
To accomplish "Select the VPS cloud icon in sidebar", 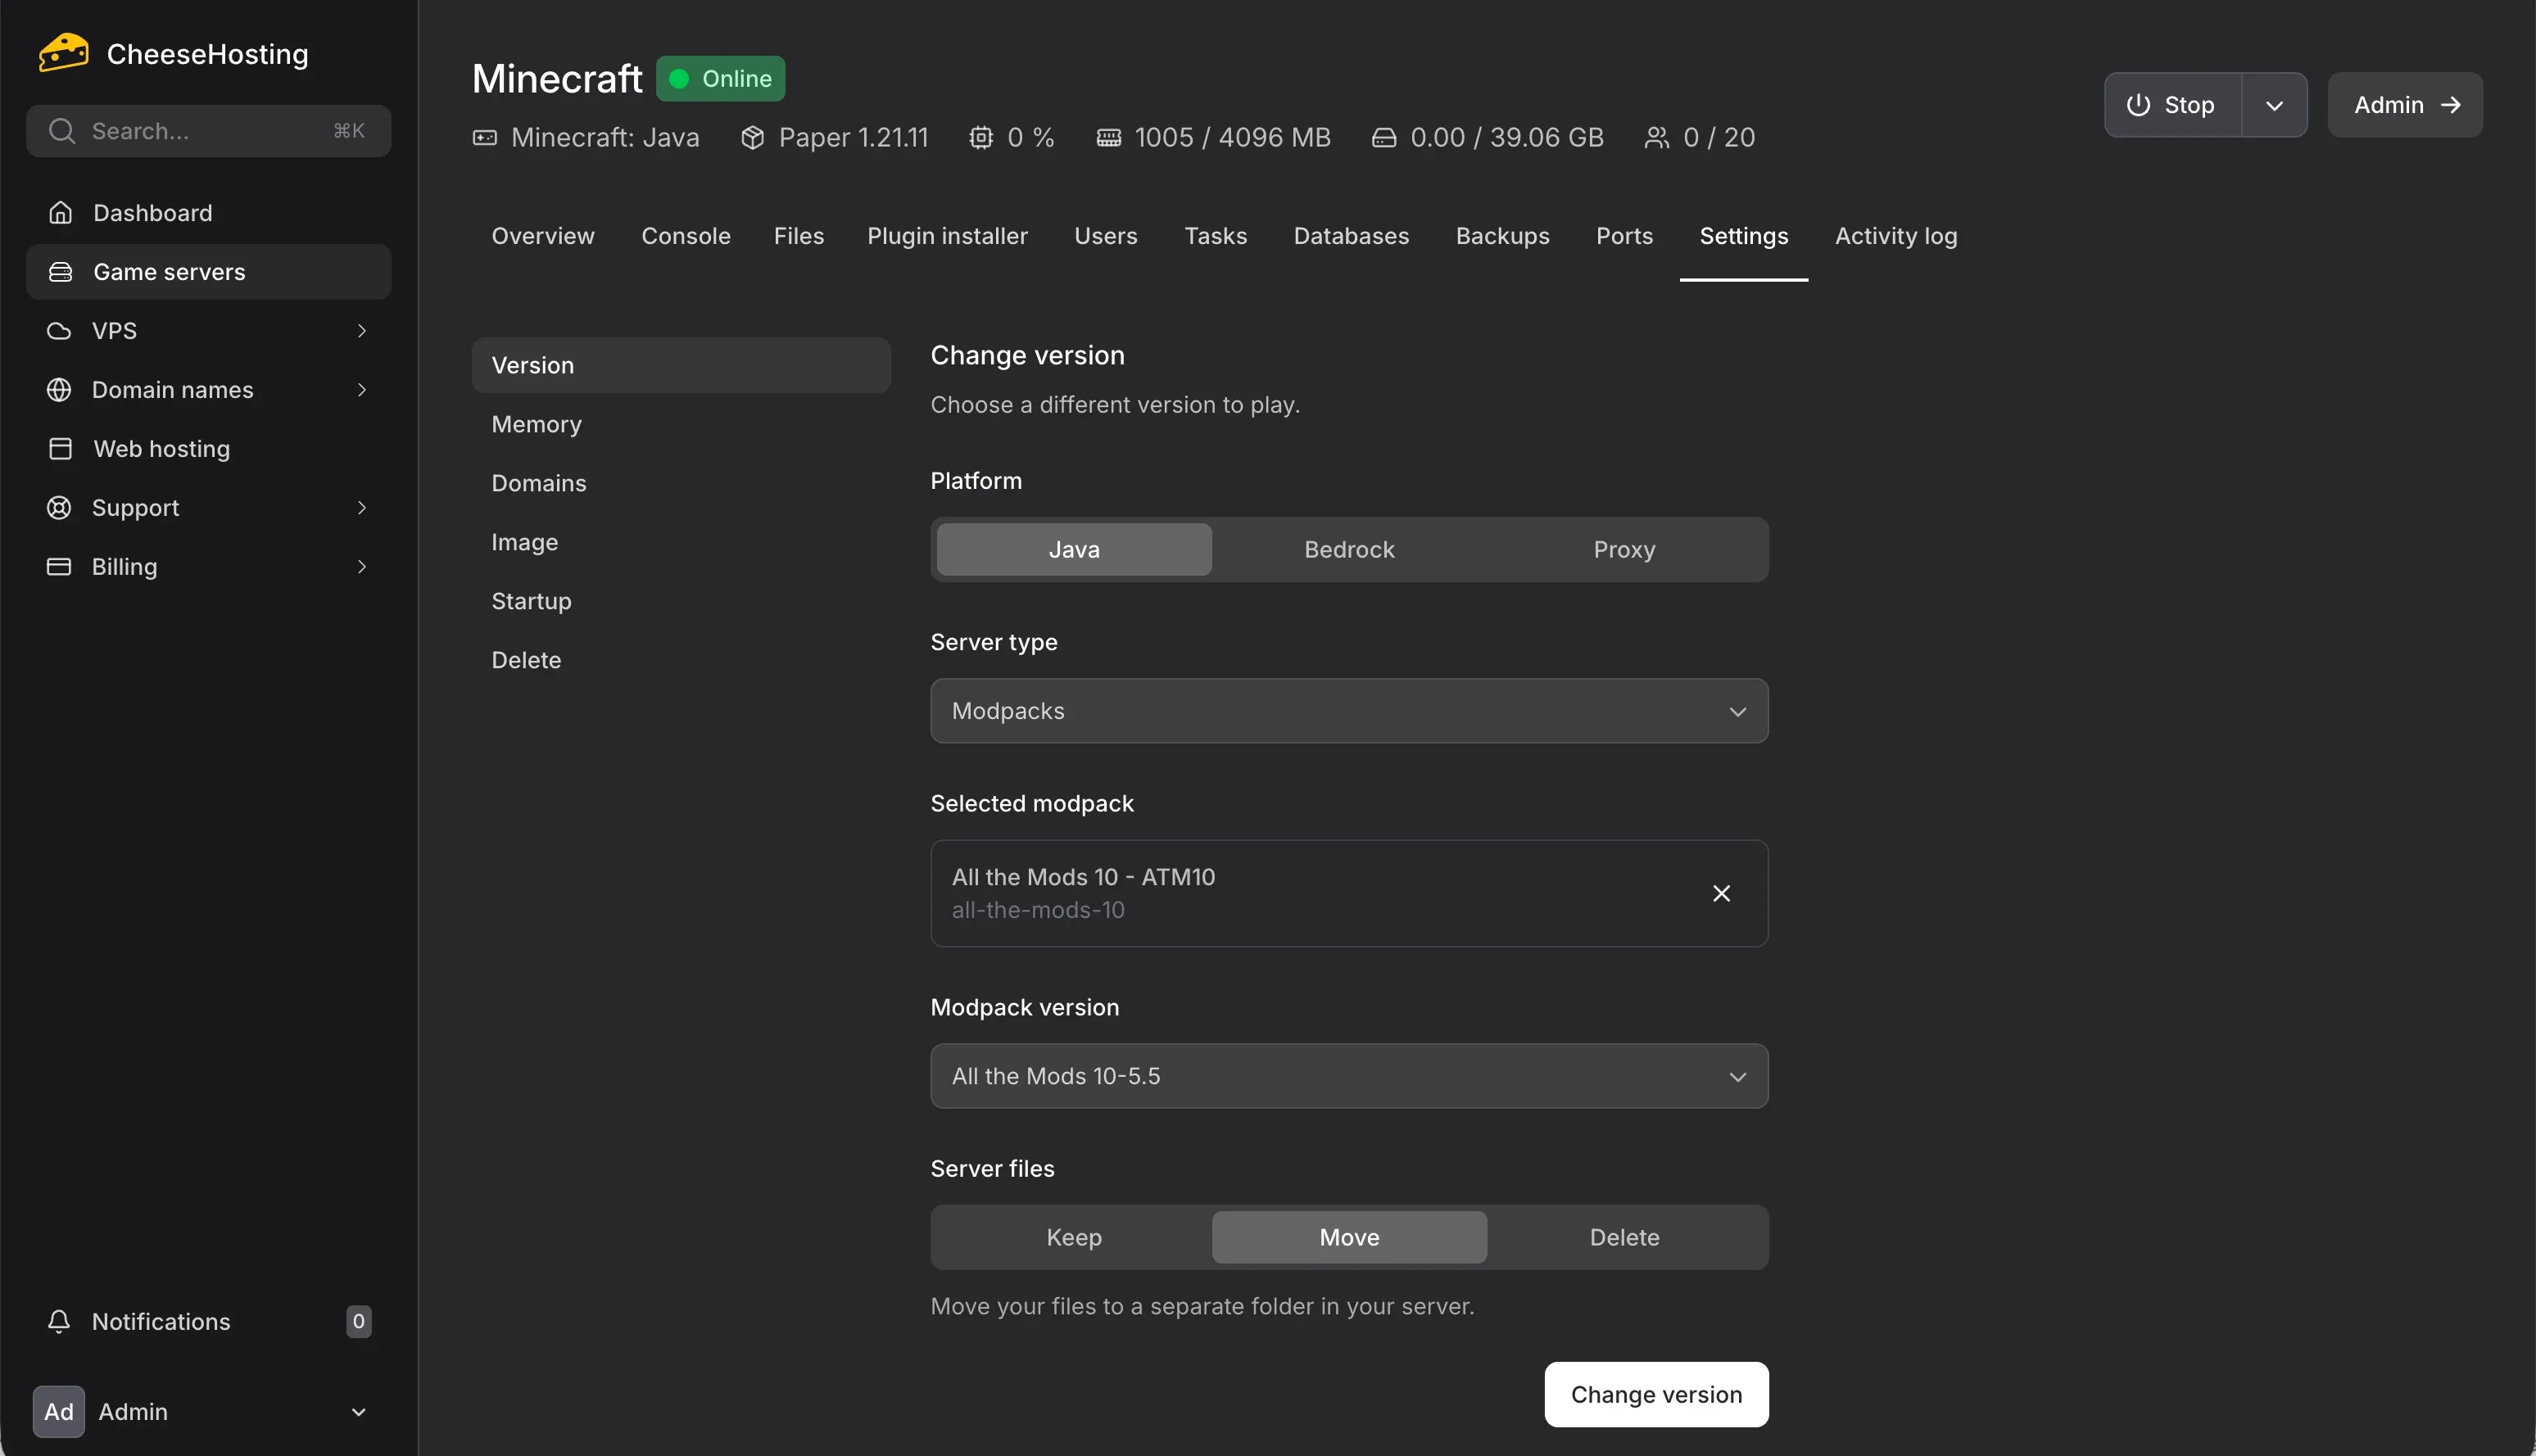I will point(59,330).
